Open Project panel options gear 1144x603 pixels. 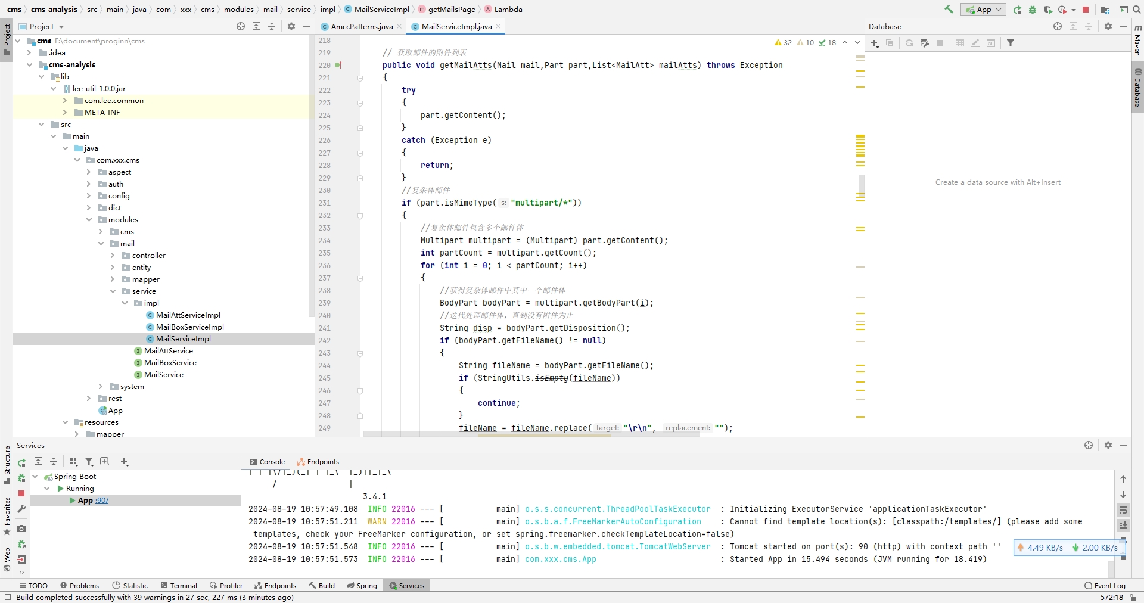click(291, 26)
